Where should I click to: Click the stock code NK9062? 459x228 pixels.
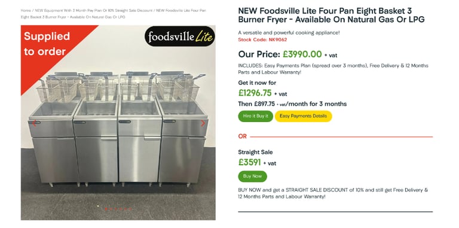[262, 40]
